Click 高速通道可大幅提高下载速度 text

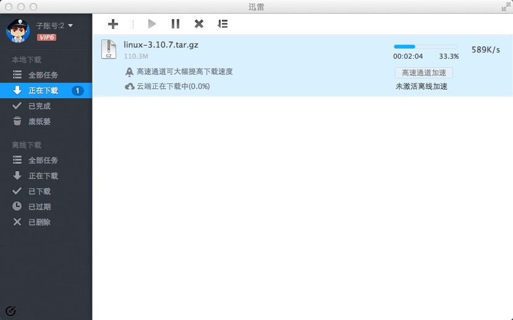(x=185, y=72)
